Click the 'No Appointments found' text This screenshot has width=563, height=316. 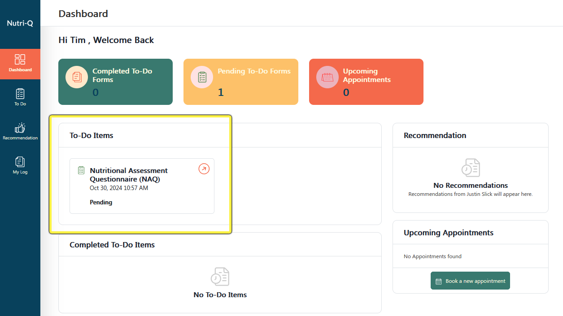coord(432,256)
